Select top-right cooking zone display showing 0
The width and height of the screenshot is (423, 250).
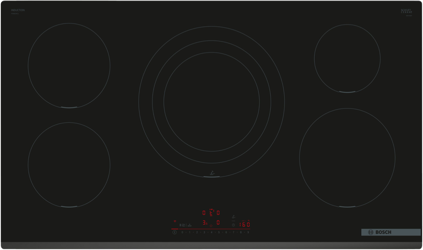(x=218, y=213)
